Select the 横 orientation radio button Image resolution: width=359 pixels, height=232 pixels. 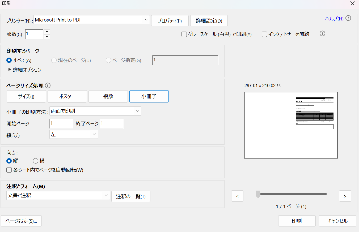(36, 161)
